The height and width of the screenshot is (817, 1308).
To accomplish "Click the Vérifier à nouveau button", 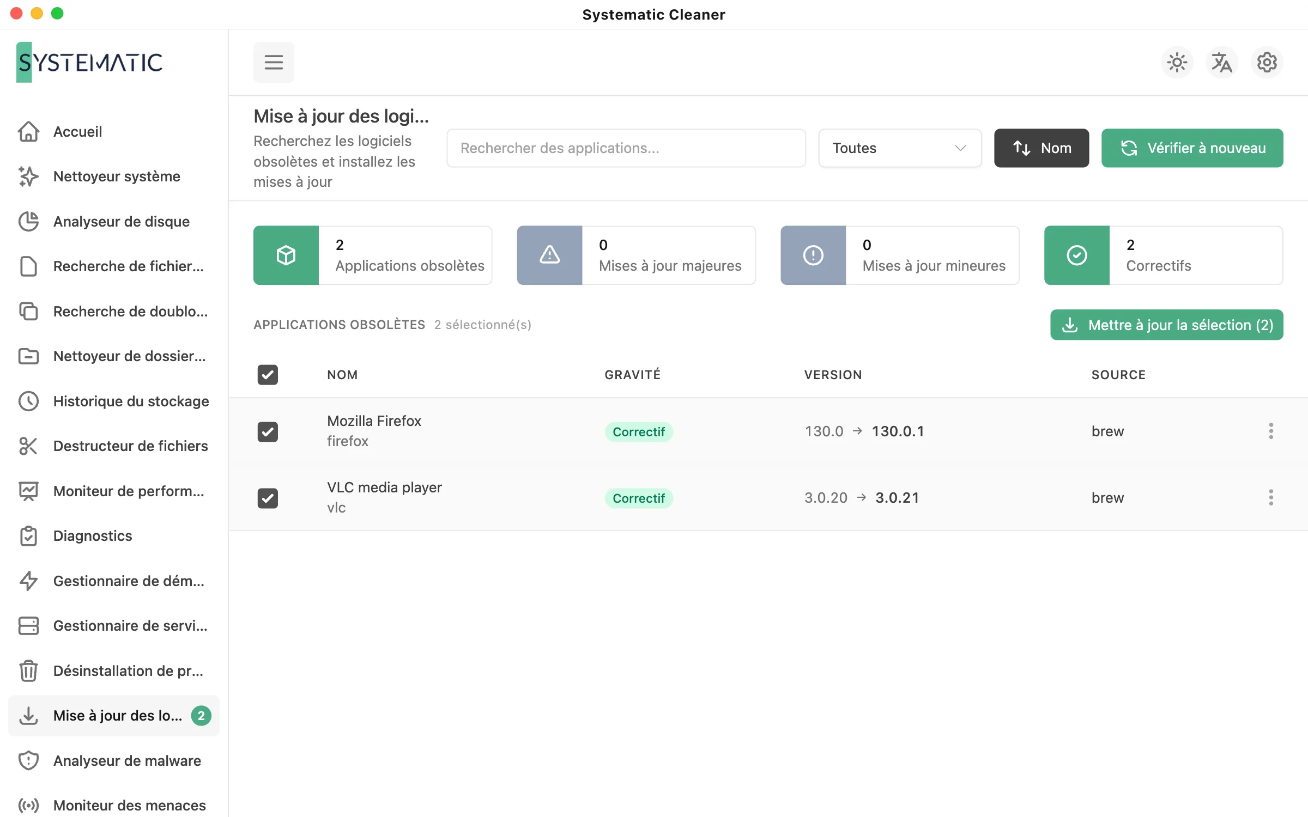I will pos(1192,148).
